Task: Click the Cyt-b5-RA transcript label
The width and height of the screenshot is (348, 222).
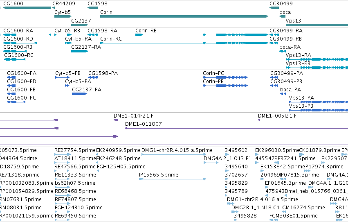Action: pos(79,39)
